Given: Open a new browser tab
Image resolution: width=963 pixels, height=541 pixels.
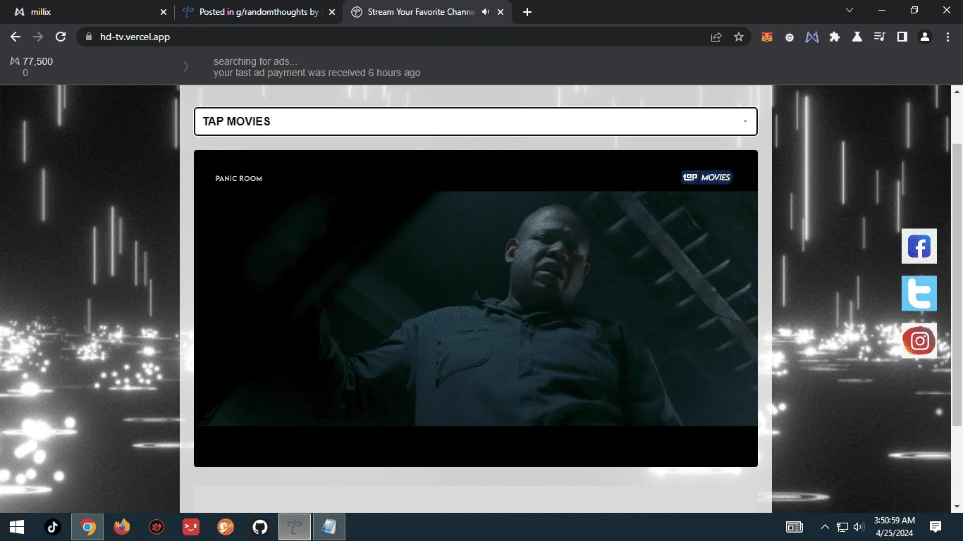Looking at the screenshot, I should click(527, 12).
